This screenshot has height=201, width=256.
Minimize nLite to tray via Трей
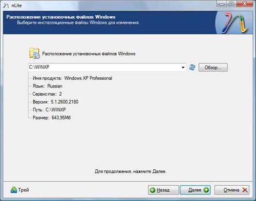tap(19, 190)
